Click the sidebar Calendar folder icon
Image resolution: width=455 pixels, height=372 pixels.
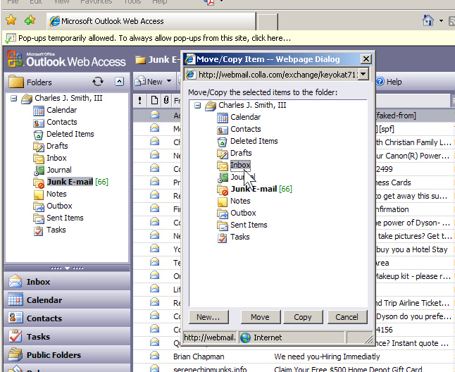point(39,111)
